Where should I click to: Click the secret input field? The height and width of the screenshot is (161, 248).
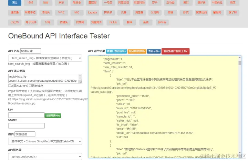pyautogui.click(x=27, y=126)
